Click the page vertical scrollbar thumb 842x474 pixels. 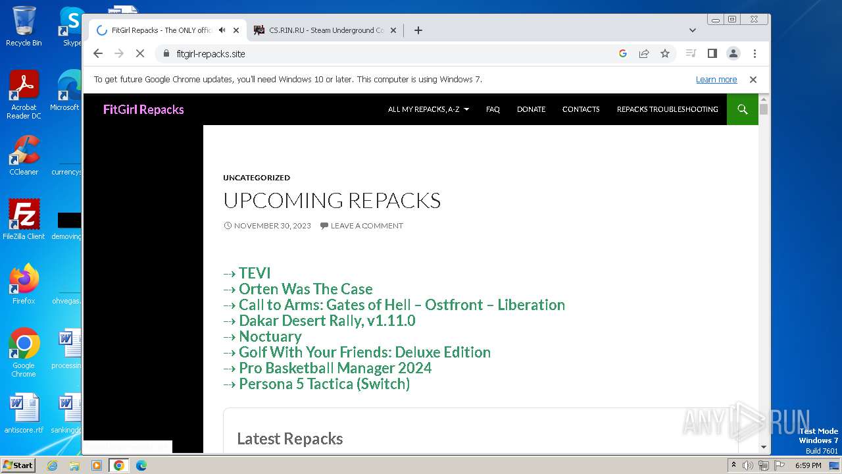pos(764,109)
